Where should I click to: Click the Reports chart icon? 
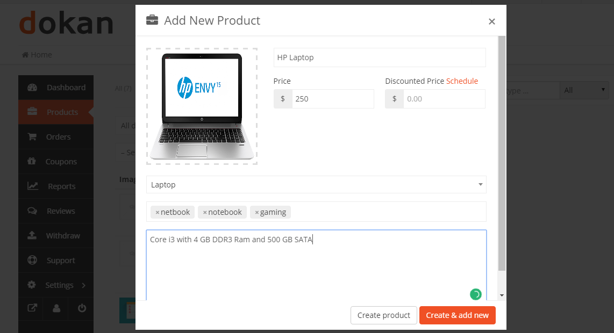(32, 186)
